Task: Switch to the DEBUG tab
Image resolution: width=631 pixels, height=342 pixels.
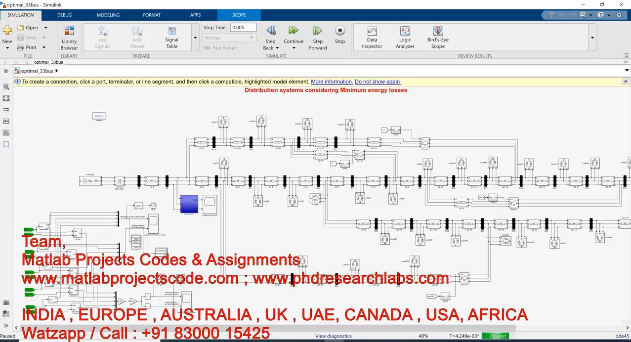Action: tap(64, 15)
